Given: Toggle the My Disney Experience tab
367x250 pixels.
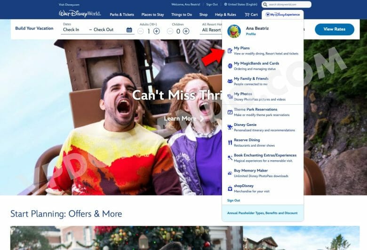Looking at the screenshot, I should [282, 15].
